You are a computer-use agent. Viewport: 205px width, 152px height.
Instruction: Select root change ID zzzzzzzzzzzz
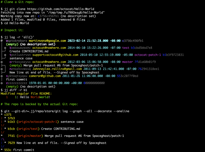point(17,83)
